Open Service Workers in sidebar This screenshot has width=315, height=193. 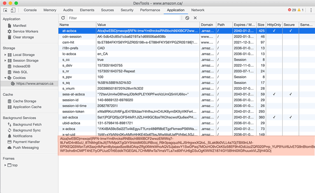(25, 31)
